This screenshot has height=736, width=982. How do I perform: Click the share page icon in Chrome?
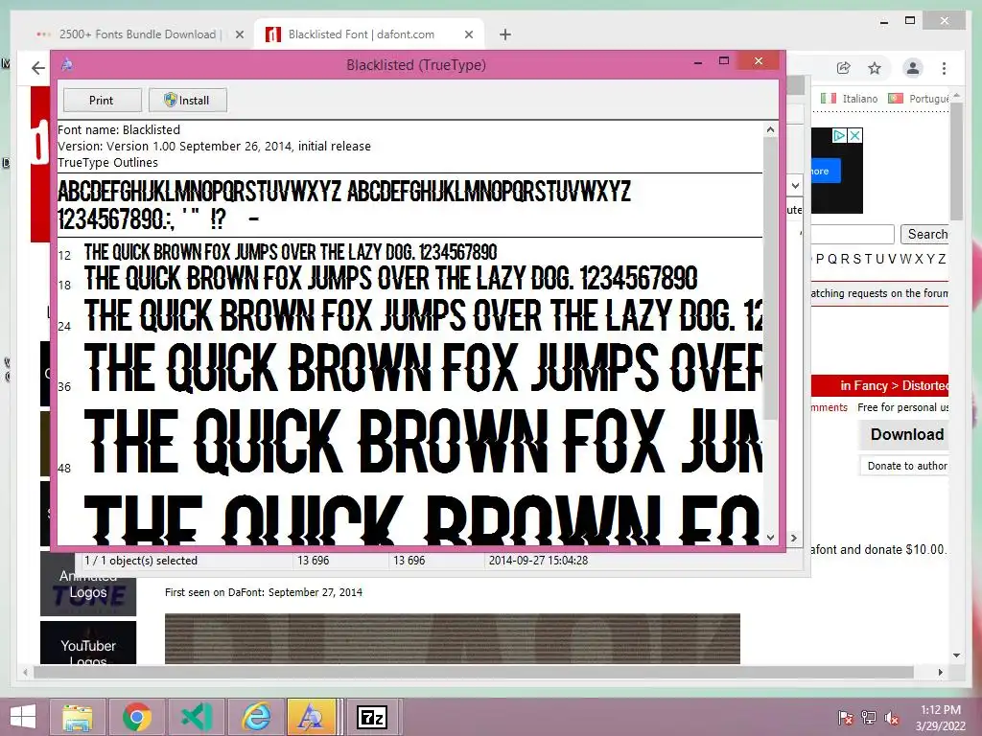(844, 68)
